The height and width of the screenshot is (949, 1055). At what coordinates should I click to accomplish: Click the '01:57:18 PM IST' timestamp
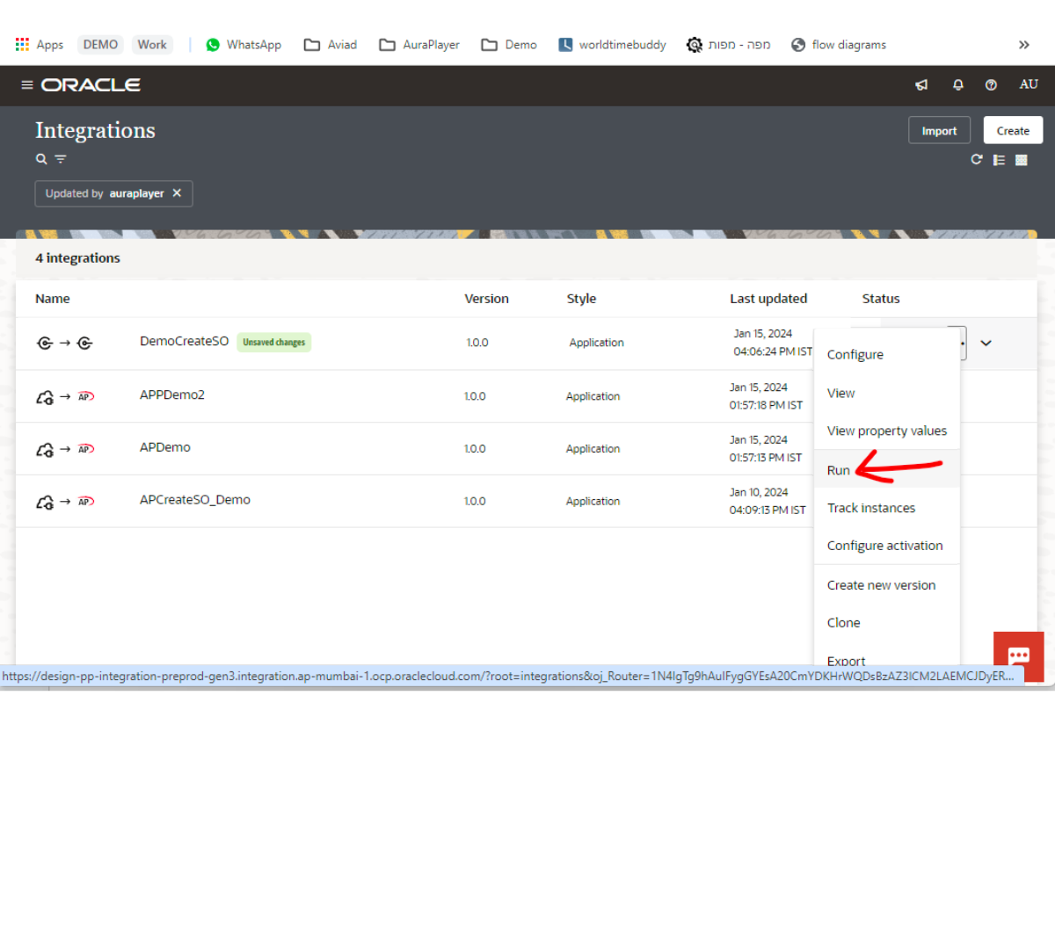766,406
